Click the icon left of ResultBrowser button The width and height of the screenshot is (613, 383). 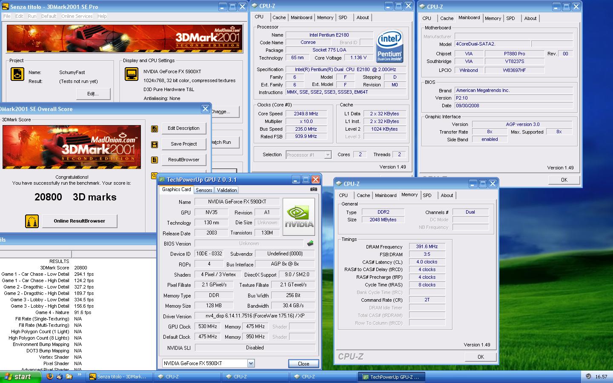click(x=155, y=160)
